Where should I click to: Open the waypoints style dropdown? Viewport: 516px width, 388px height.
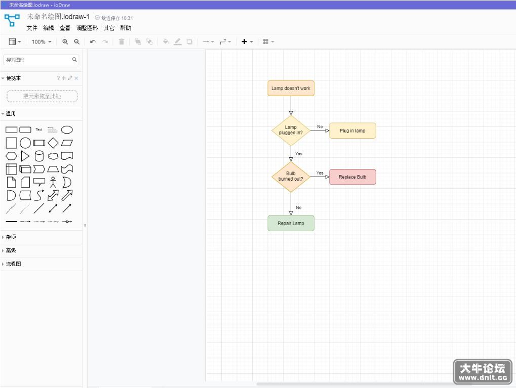click(x=225, y=42)
